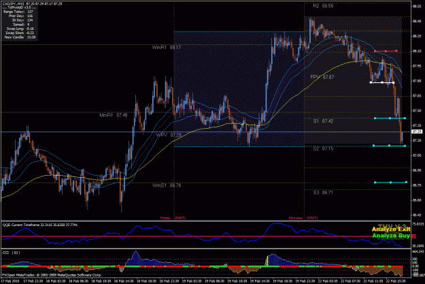Viewport: 425px width, 284px height.
Task: Click the Monday (GMT) session label
Action: (x=303, y=218)
